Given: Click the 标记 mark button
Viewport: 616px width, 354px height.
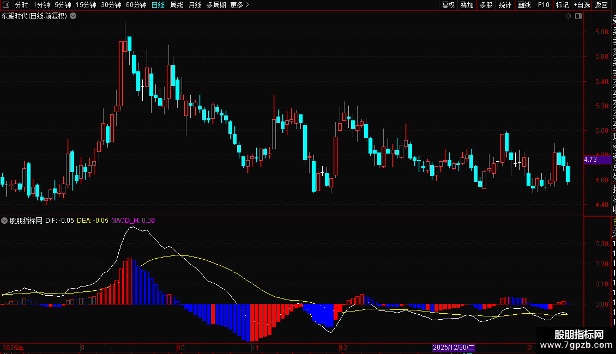Looking at the screenshot, I should point(562,5).
